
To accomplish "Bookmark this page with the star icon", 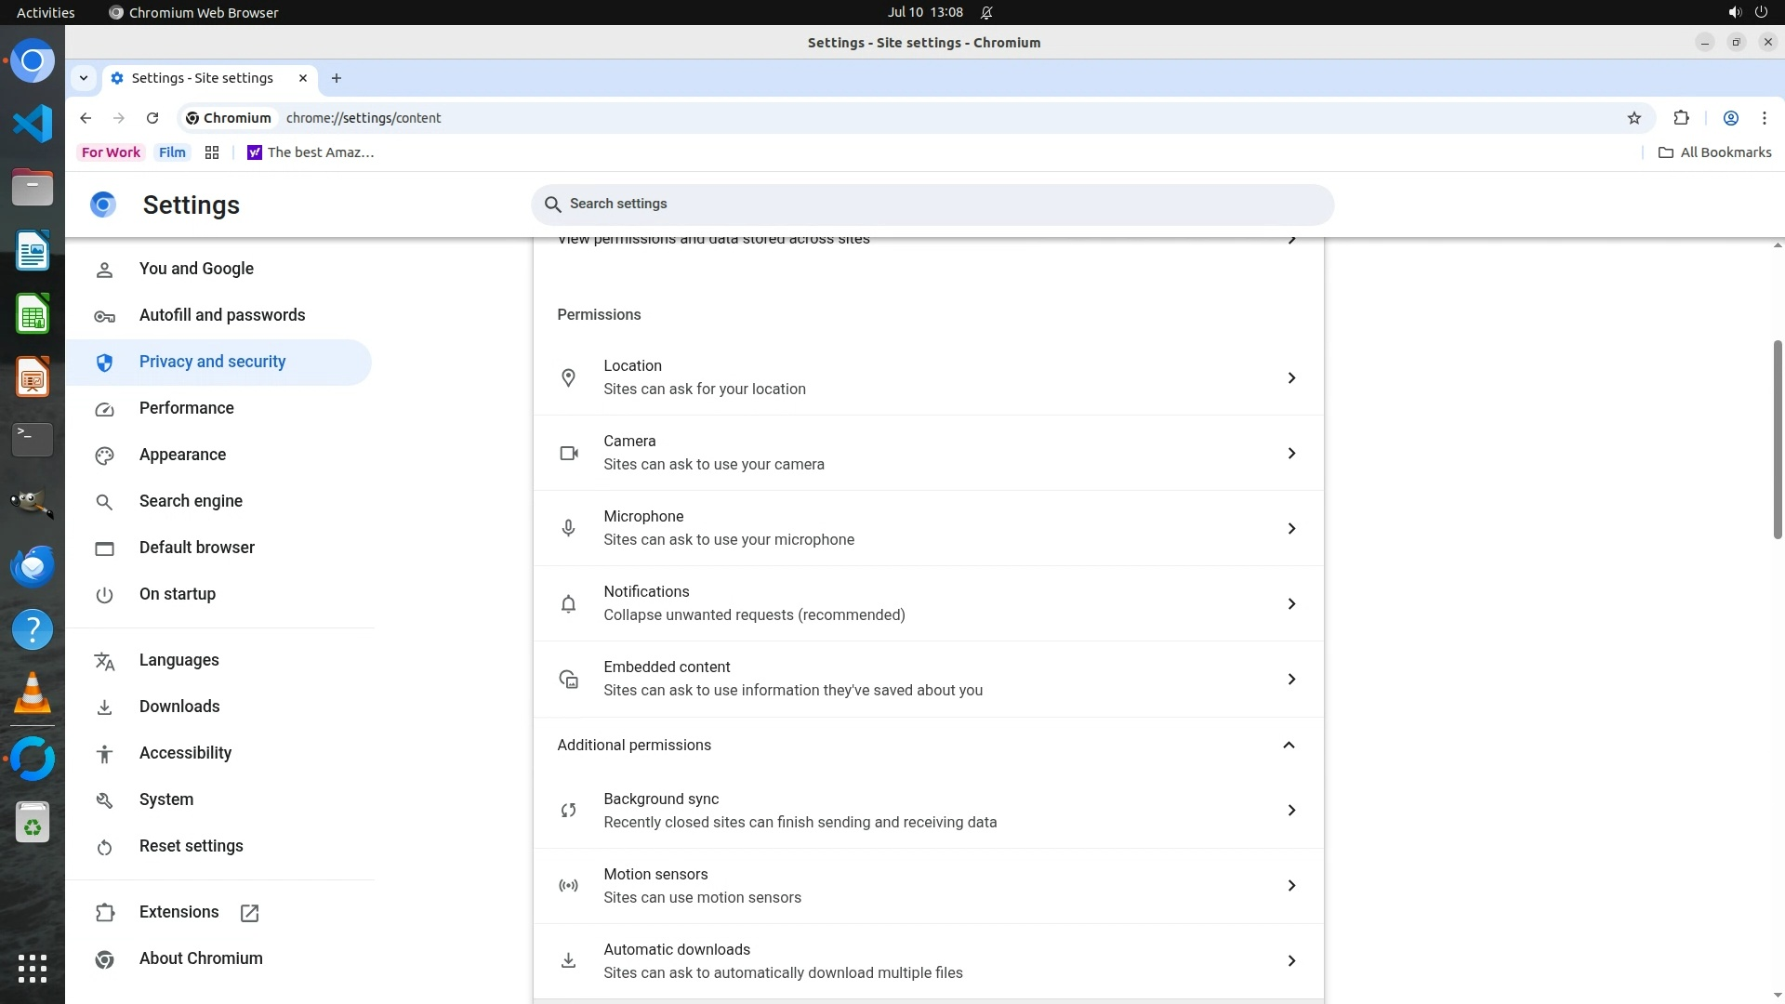I will pyautogui.click(x=1634, y=118).
